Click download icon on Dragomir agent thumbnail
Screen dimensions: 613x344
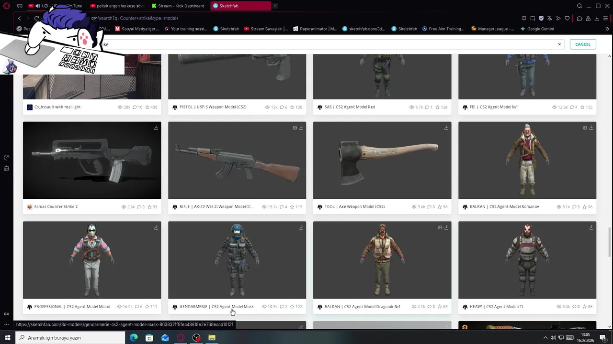446,227
